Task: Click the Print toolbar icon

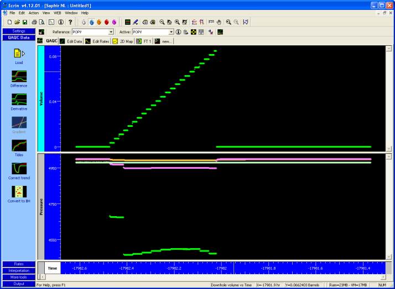Action: 34,22
